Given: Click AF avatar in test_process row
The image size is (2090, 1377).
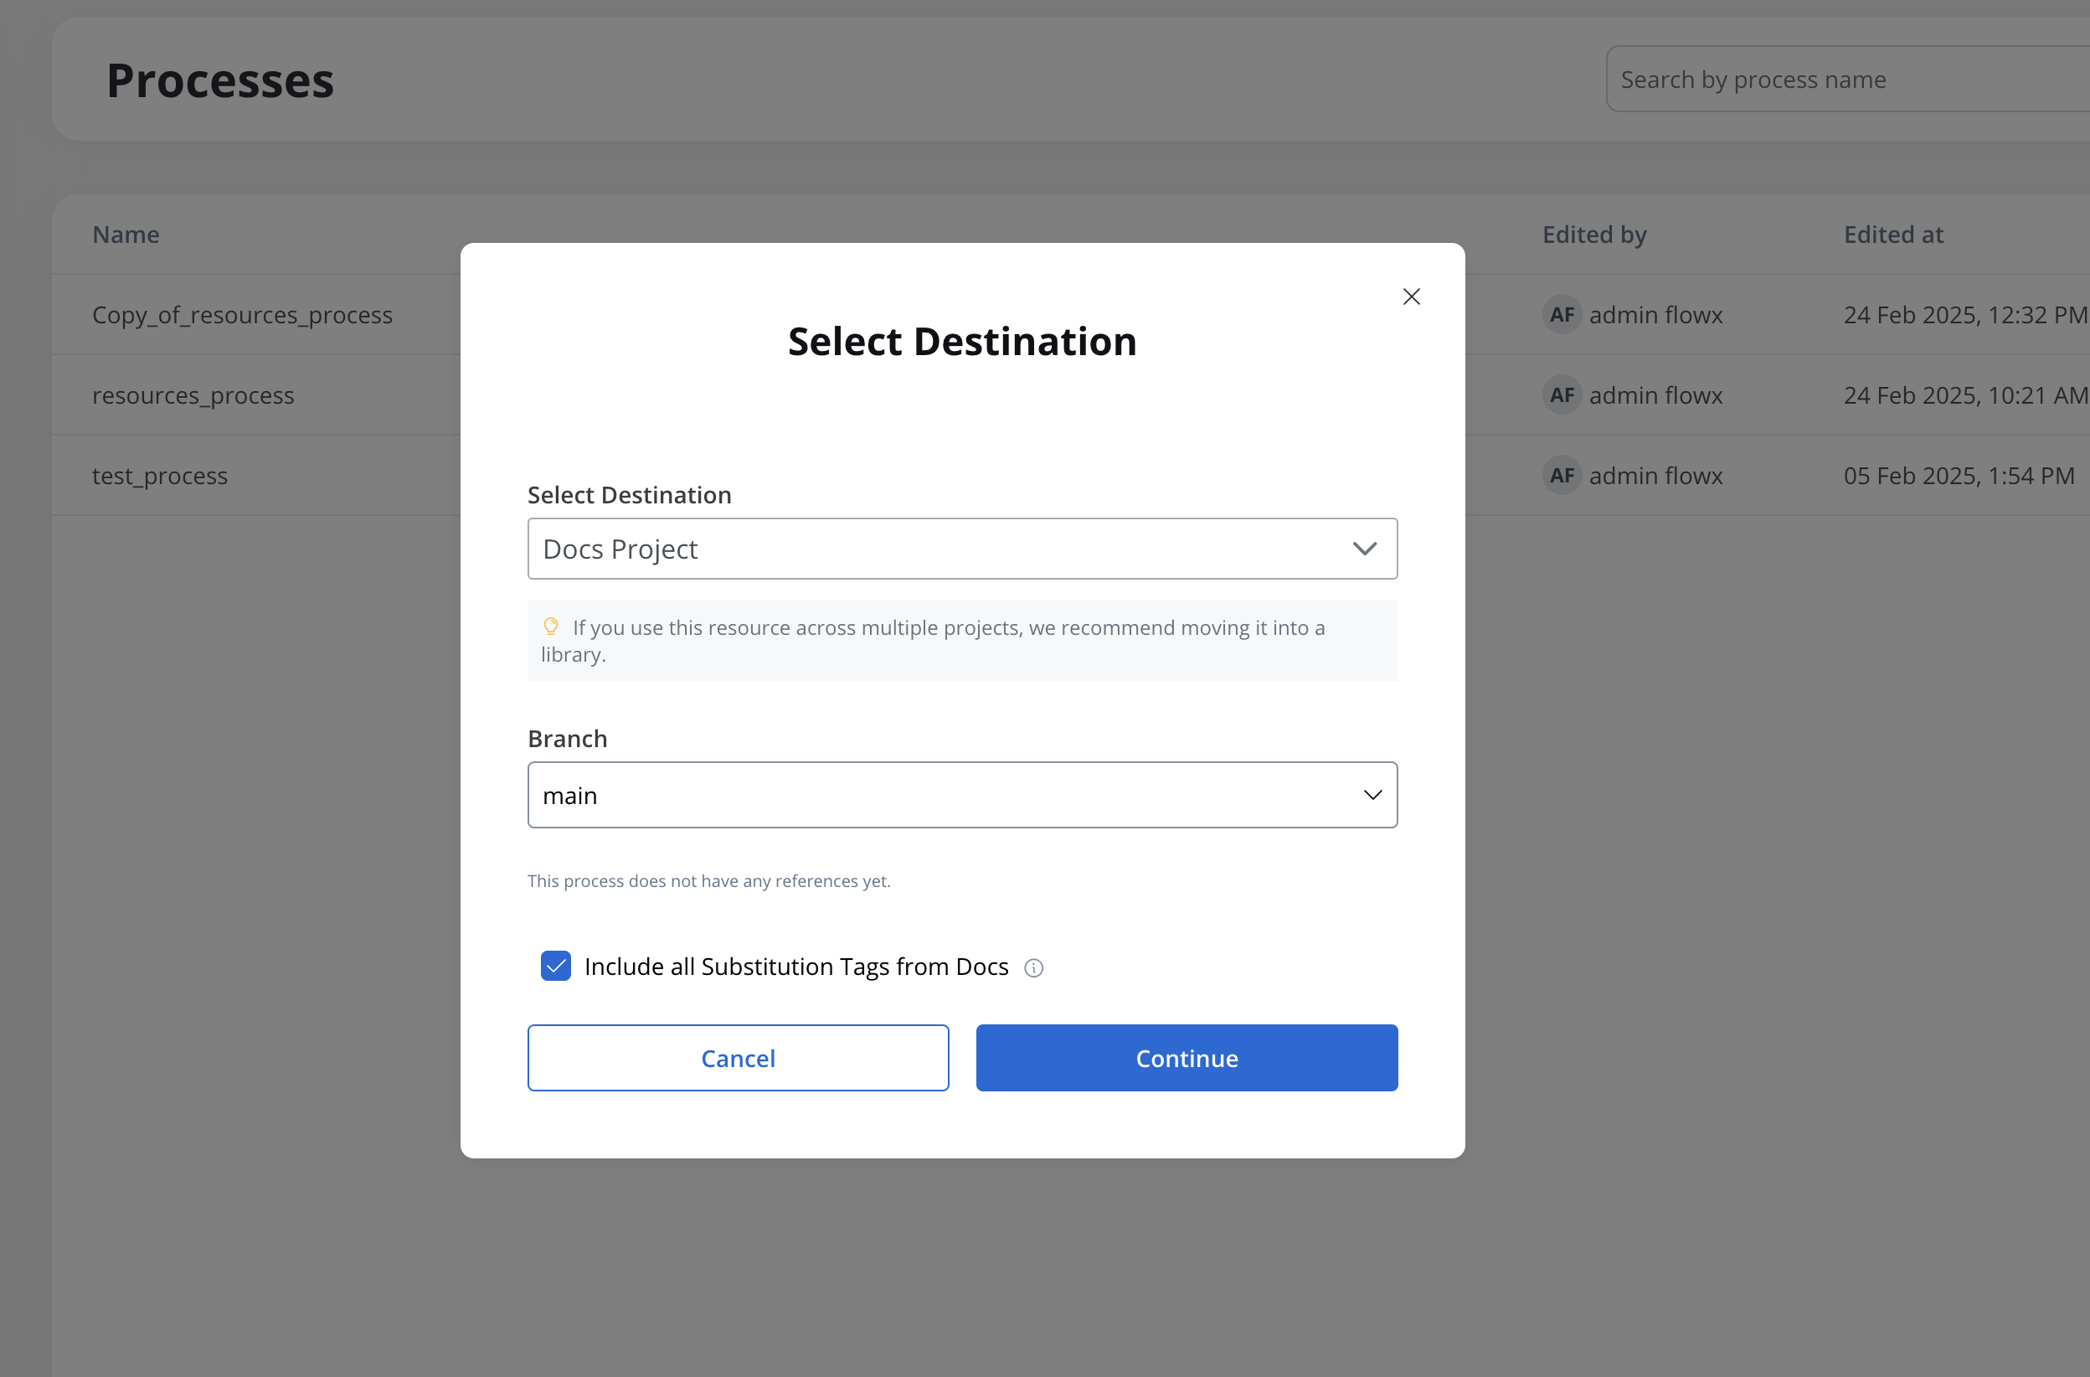Looking at the screenshot, I should pyautogui.click(x=1562, y=475).
